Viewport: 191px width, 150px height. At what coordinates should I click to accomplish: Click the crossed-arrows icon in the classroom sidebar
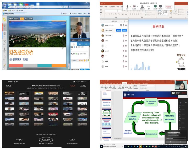5,41
